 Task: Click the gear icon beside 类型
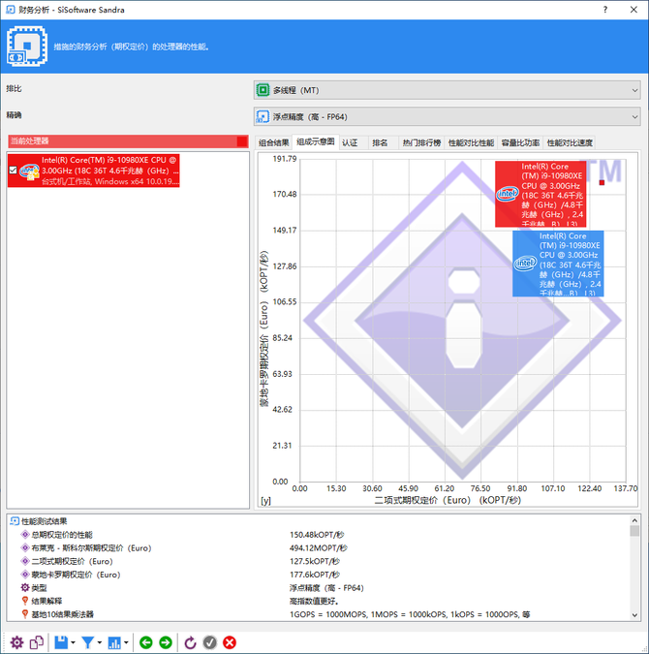pyautogui.click(x=25, y=588)
